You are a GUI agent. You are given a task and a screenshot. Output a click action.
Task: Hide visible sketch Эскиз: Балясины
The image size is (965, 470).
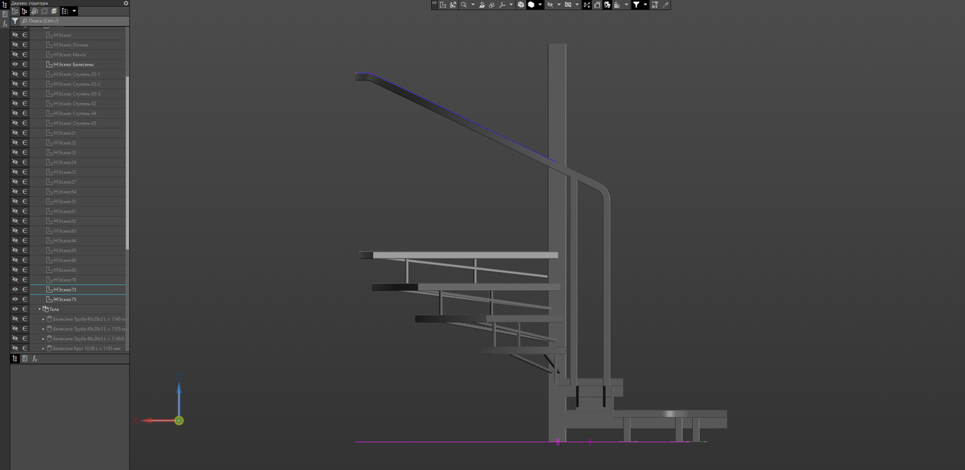click(14, 64)
